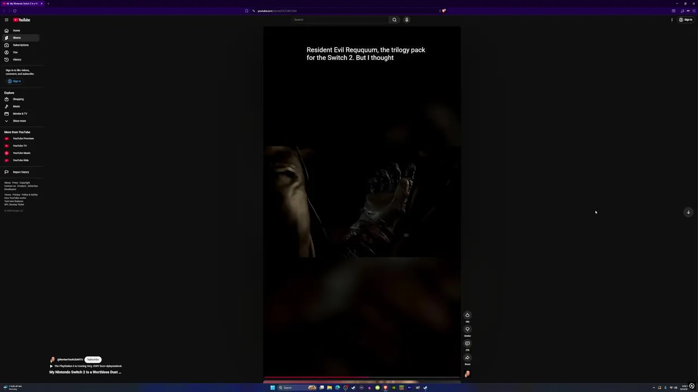Expand Show more under Explore

(x=21, y=121)
